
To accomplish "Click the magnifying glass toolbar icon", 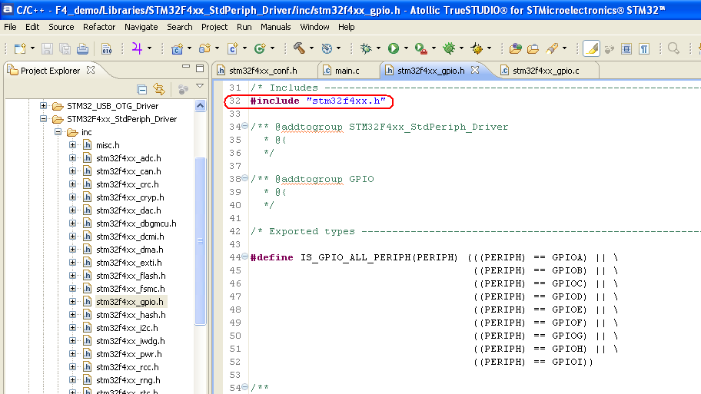I will (673, 48).
